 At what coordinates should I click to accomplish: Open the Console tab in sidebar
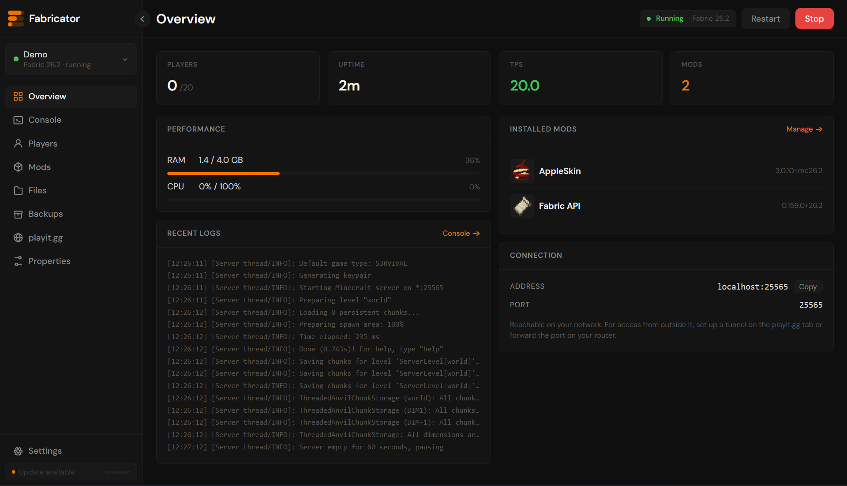tap(71, 120)
